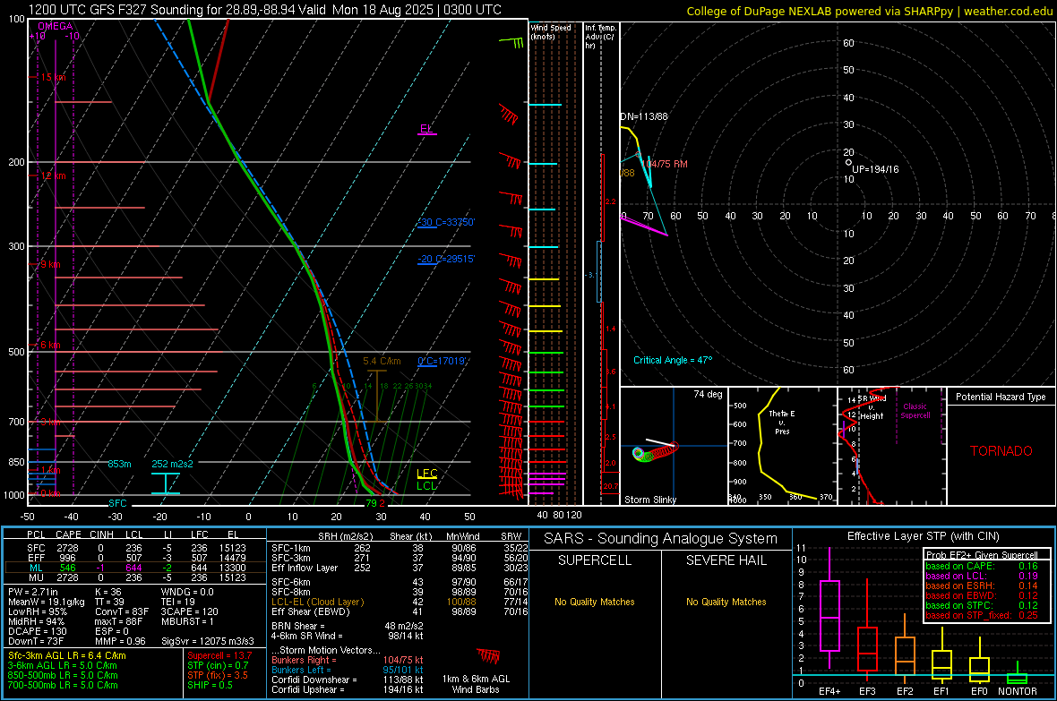Click the -30 C=33750' height label
The width and height of the screenshot is (1057, 701).
pyautogui.click(x=446, y=222)
